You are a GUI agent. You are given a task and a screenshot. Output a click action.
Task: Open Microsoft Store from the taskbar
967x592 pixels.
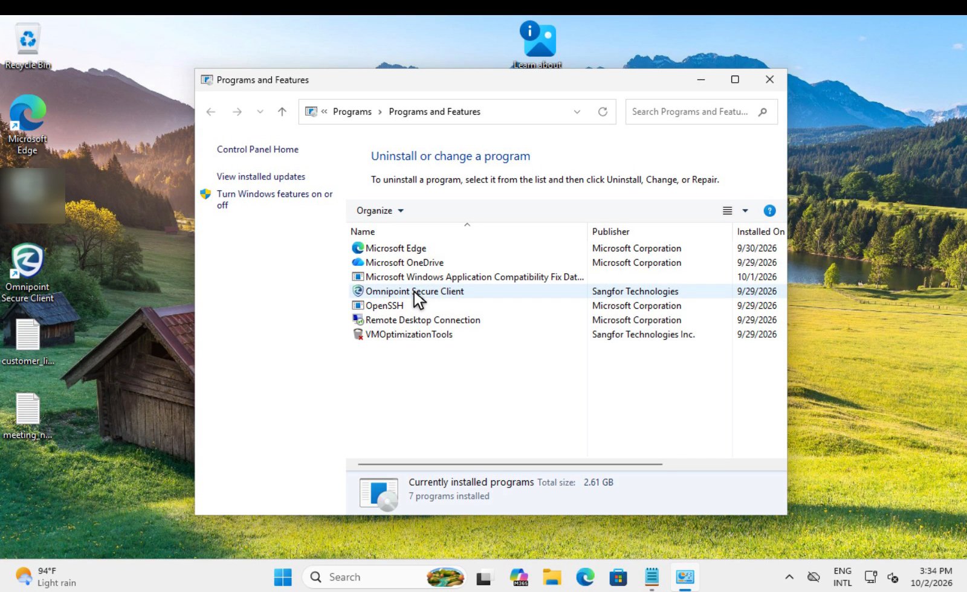618,578
